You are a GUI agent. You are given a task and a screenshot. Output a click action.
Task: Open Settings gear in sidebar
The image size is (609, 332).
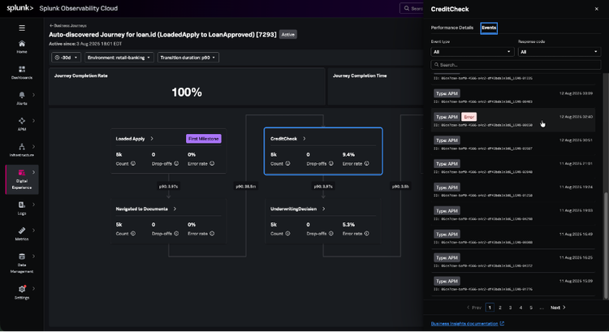[x=22, y=289]
